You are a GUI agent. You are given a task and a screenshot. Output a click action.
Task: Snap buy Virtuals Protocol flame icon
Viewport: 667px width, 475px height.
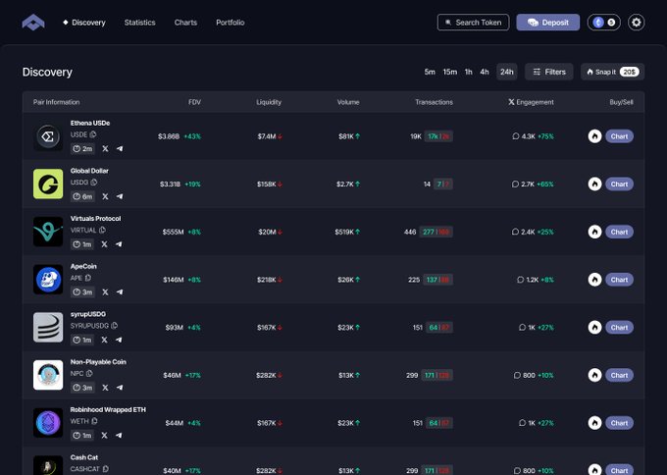pos(594,232)
